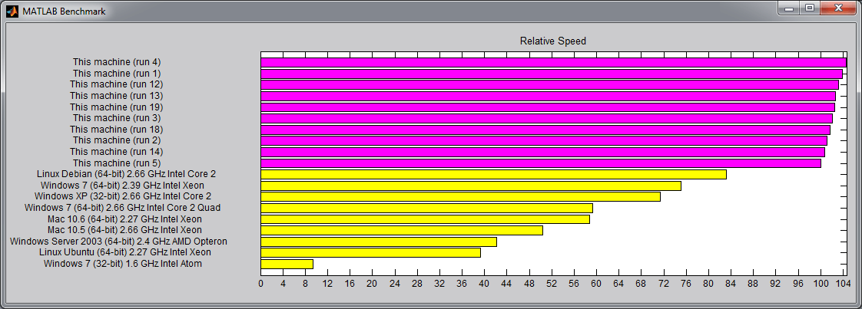
Task: Click the yellow Core 2 Quad bar
Action: tap(426, 208)
